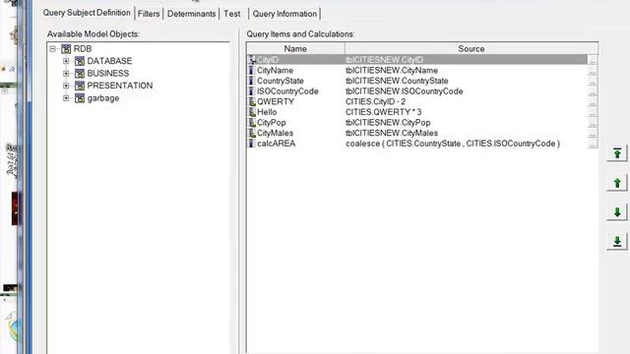The height and width of the screenshot is (354, 630).
Task: Click the RDB namespace icon
Action: point(66,49)
